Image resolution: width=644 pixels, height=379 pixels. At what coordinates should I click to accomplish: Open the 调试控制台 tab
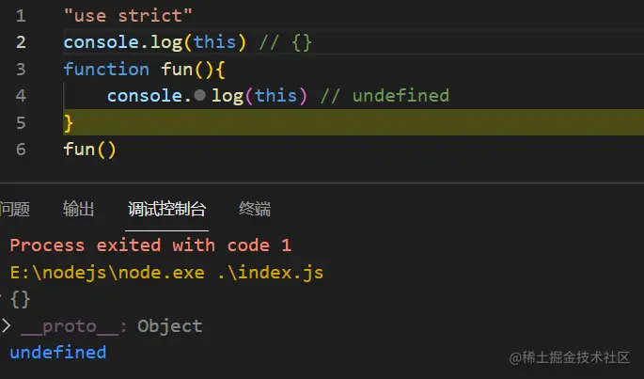click(x=166, y=209)
